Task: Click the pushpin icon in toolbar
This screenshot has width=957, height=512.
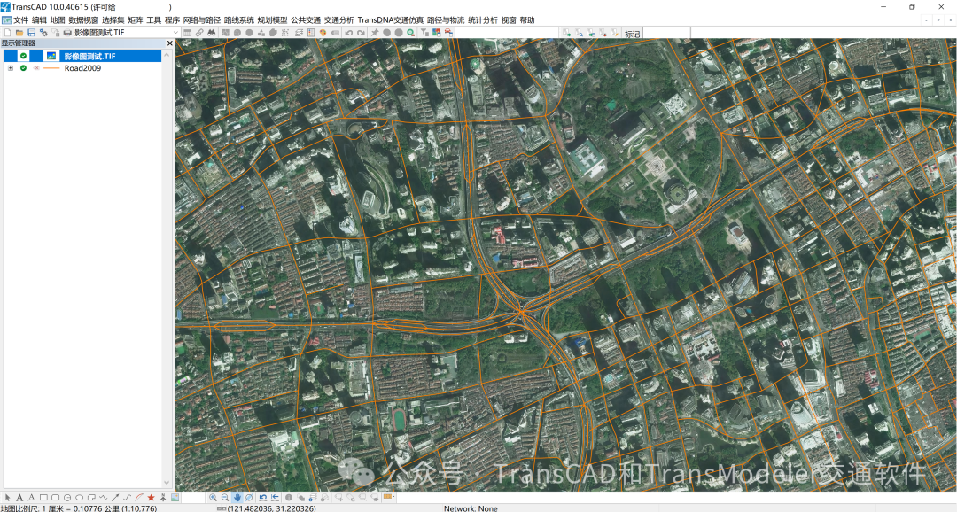Action: pyautogui.click(x=375, y=33)
